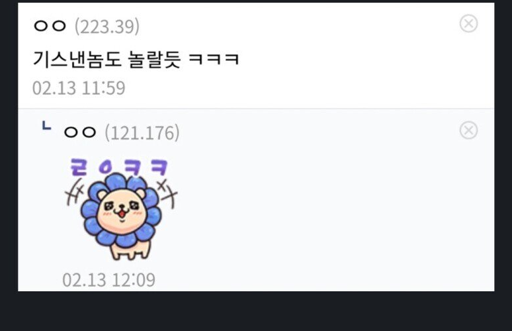Click the IP label (121.176)

coord(142,132)
